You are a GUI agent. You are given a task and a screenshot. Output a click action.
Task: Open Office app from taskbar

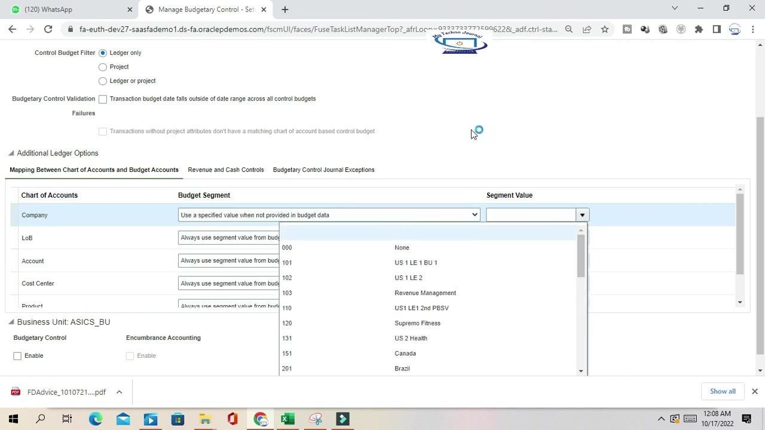232,419
